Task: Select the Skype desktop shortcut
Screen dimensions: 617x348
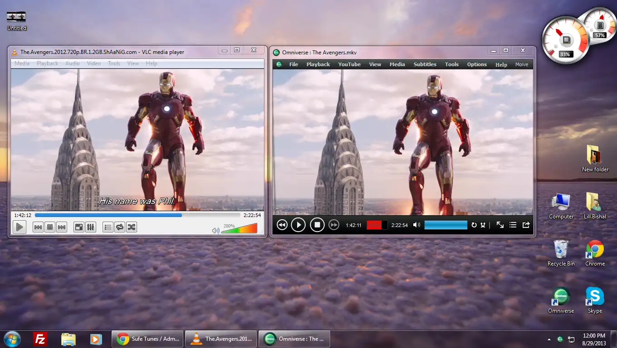Action: click(x=595, y=300)
